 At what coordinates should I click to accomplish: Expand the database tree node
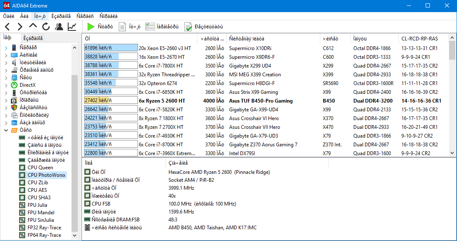6,123
